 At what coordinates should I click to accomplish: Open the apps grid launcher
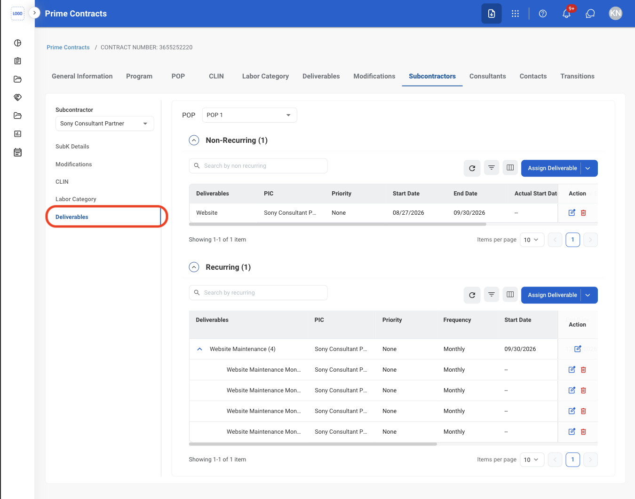(x=516, y=14)
